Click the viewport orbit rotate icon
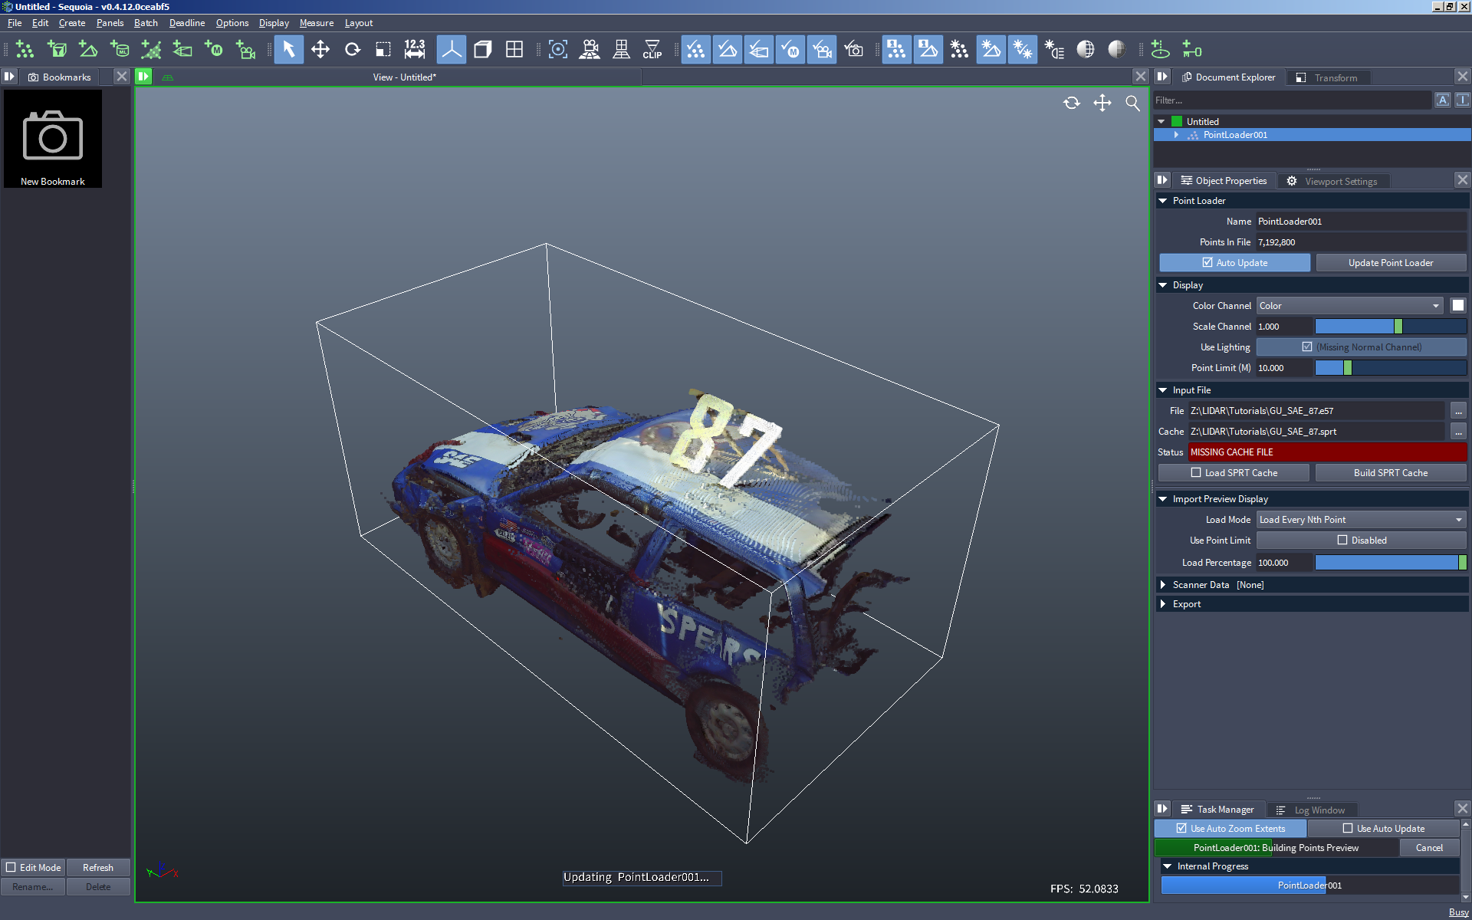 tap(1072, 103)
